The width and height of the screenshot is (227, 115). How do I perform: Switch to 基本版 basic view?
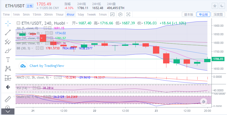189,14
